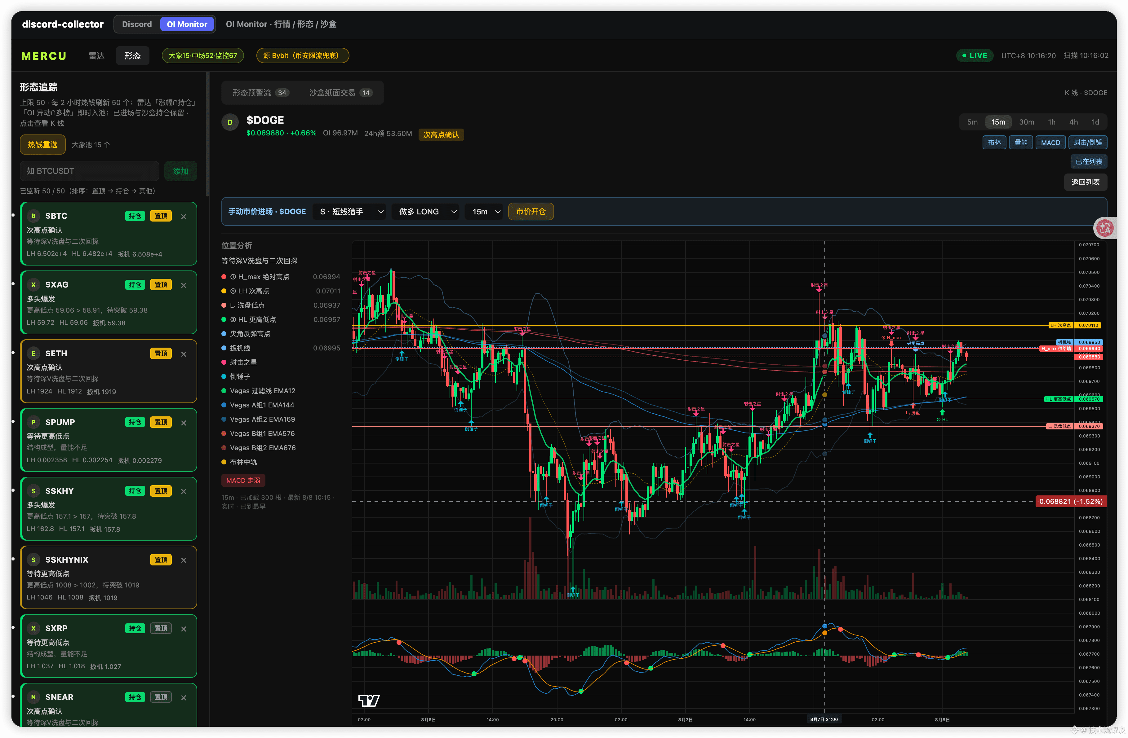Remove $ETH card with its X icon
Image resolution: width=1128 pixels, height=738 pixels.
tap(184, 354)
